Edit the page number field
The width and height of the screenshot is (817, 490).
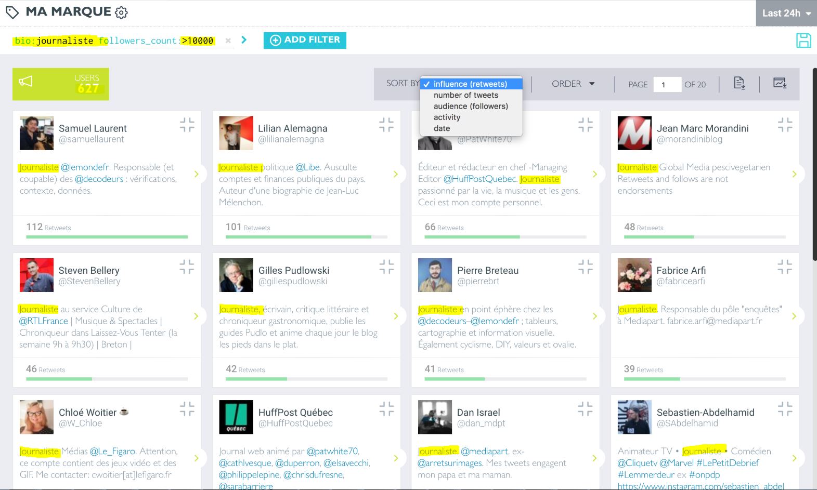coord(667,84)
